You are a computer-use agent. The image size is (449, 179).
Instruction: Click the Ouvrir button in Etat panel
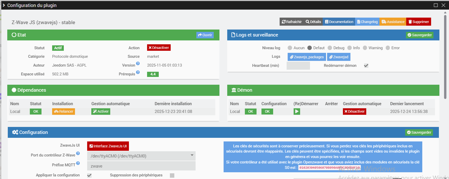(x=205, y=35)
